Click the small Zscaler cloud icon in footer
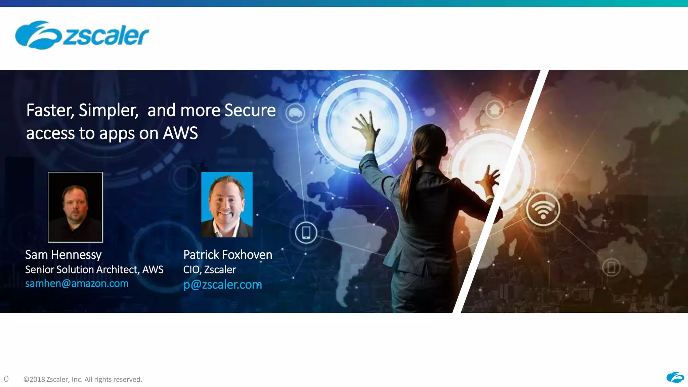 pyautogui.click(x=675, y=378)
